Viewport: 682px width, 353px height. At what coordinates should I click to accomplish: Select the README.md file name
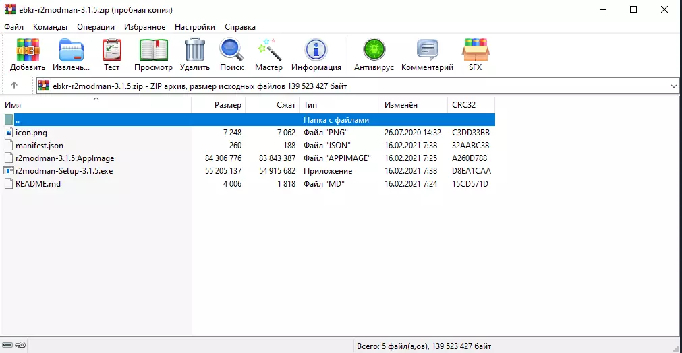tap(38, 184)
